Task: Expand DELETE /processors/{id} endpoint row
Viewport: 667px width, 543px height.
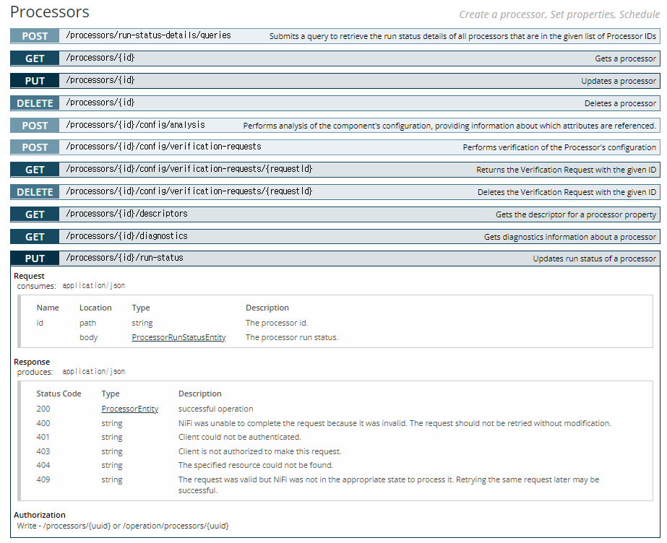Action: click(x=335, y=103)
